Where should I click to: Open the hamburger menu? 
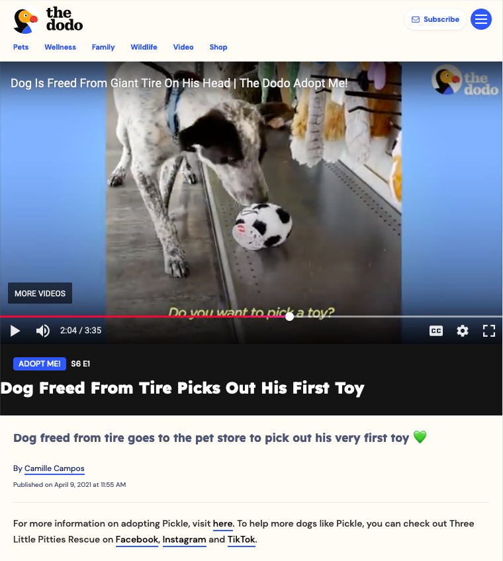[480, 19]
